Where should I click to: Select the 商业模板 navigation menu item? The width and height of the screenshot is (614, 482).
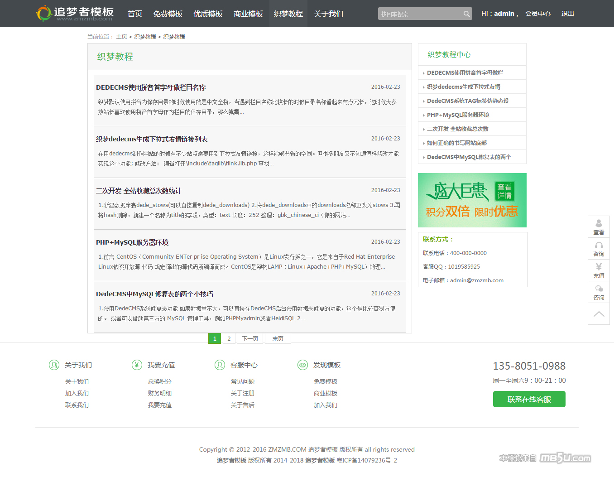click(248, 14)
